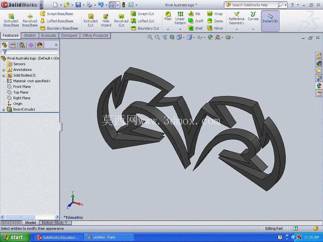
Task: Open the DisplayManager tab
Action: 40,45
